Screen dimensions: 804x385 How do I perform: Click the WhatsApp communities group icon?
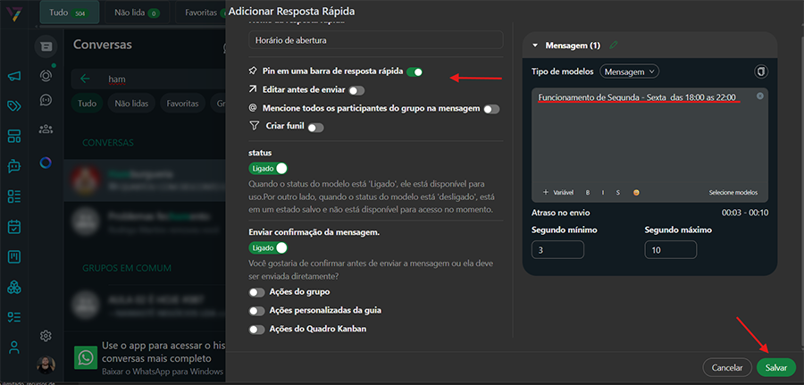46,130
